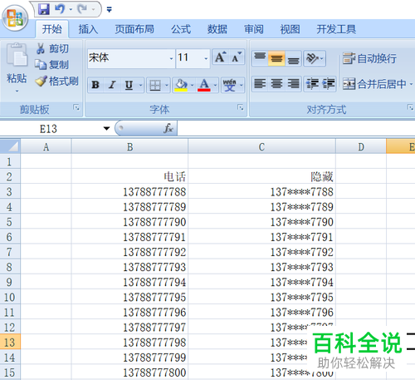This screenshot has height=380, width=415.
Task: Open the 数据 tab
Action: pos(217,29)
